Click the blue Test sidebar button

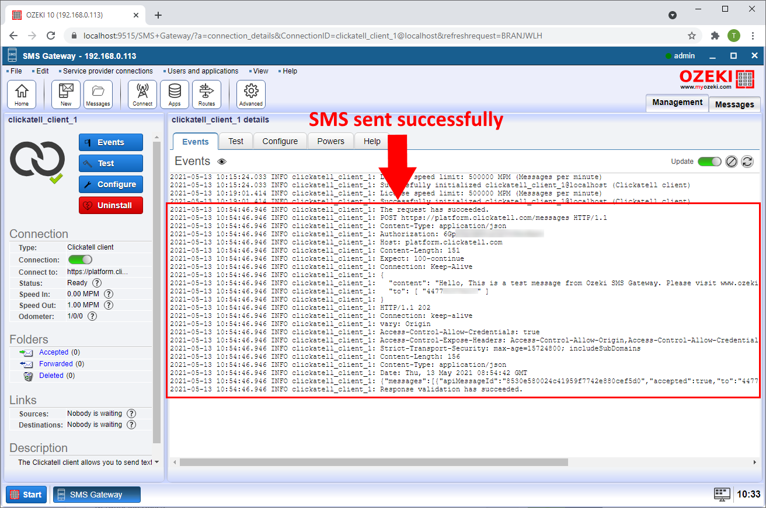point(111,163)
